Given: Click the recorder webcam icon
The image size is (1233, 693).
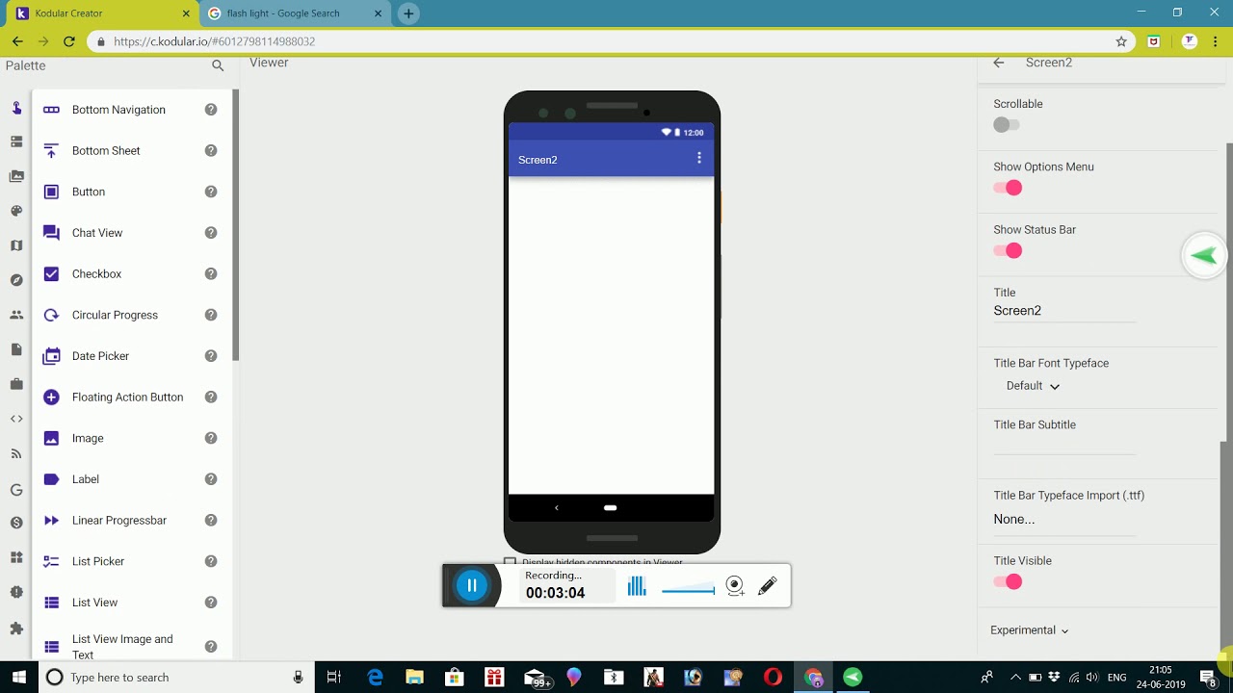Looking at the screenshot, I should (735, 586).
